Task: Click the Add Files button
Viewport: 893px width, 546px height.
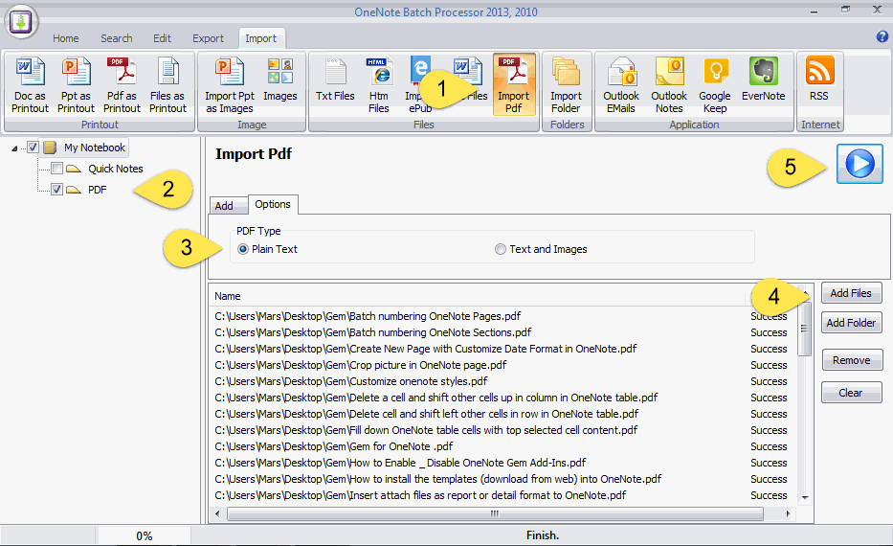Action: click(851, 293)
